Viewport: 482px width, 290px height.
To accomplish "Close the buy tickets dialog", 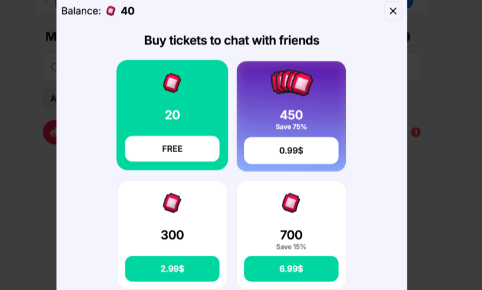I will click(393, 11).
